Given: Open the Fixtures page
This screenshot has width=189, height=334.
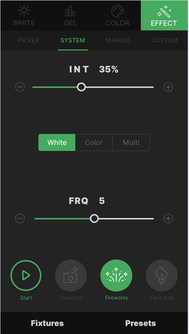Looking at the screenshot, I should click(x=47, y=323).
